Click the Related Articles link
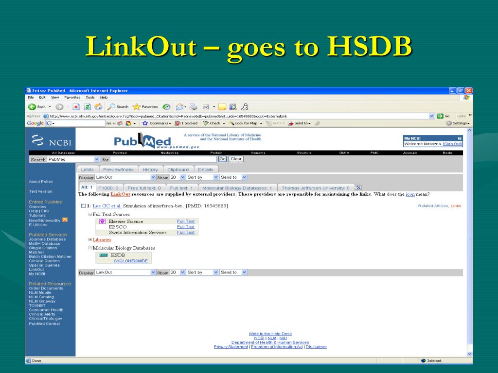Screen dimensions: 498x373 pos(433,206)
